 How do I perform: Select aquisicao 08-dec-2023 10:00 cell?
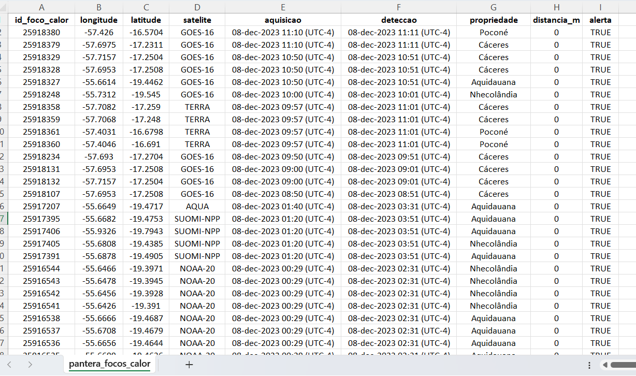click(x=283, y=94)
